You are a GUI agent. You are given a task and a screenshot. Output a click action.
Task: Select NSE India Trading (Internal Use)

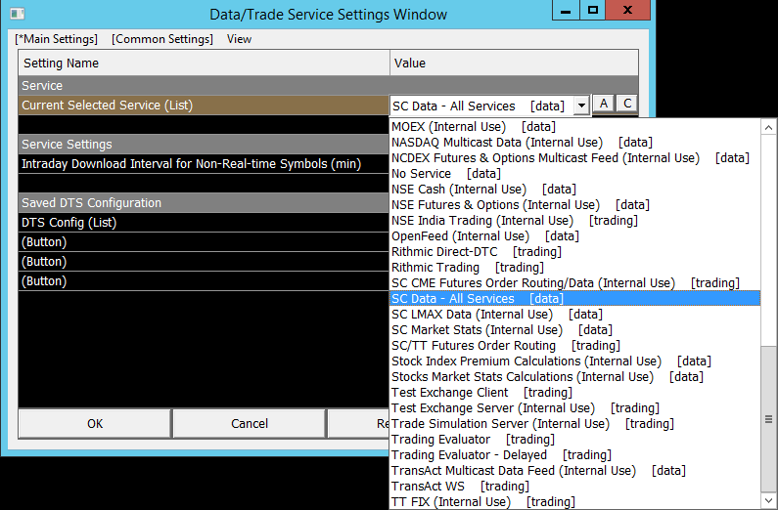[x=575, y=221]
